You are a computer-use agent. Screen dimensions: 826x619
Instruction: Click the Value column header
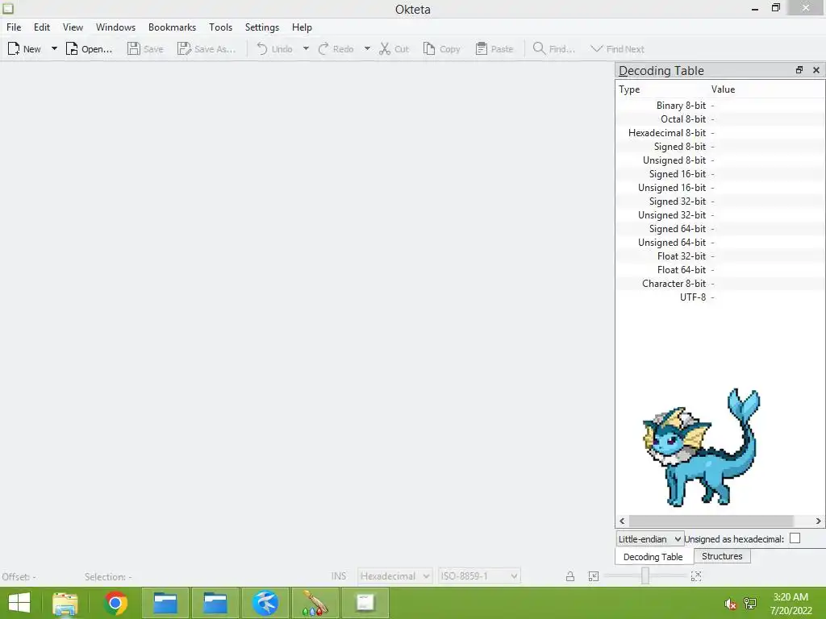click(766, 89)
